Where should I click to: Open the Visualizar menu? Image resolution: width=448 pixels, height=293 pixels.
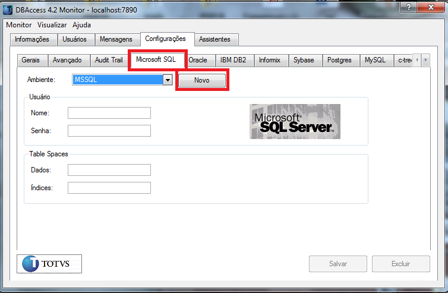[x=52, y=25]
